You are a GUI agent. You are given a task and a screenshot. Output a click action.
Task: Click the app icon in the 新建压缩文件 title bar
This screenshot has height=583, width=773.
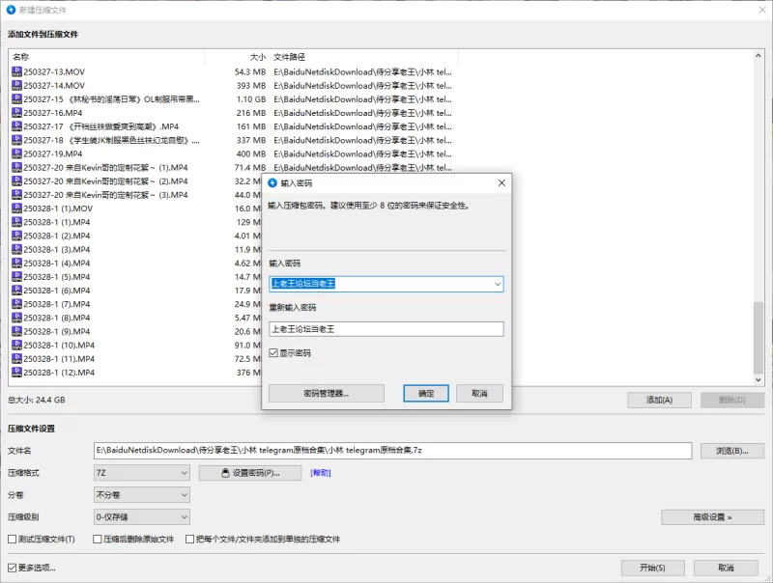pos(11,10)
